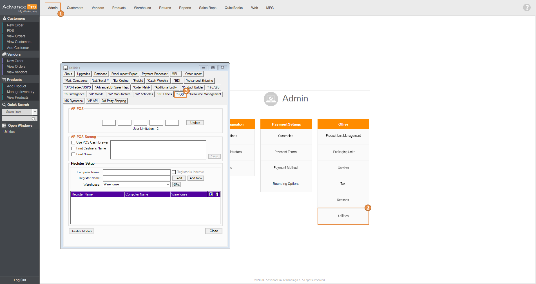Click the edit icon in register table header
Image resolution: width=536 pixels, height=284 pixels.
click(211, 194)
